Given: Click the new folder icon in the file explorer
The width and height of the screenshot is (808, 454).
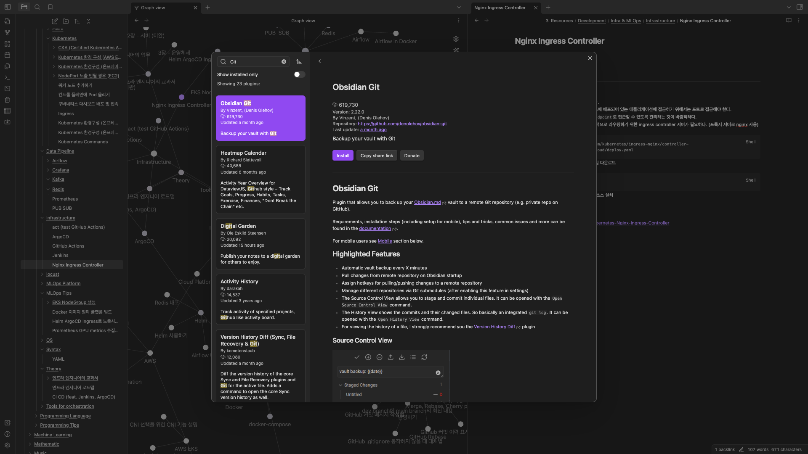Looking at the screenshot, I should [x=66, y=21].
